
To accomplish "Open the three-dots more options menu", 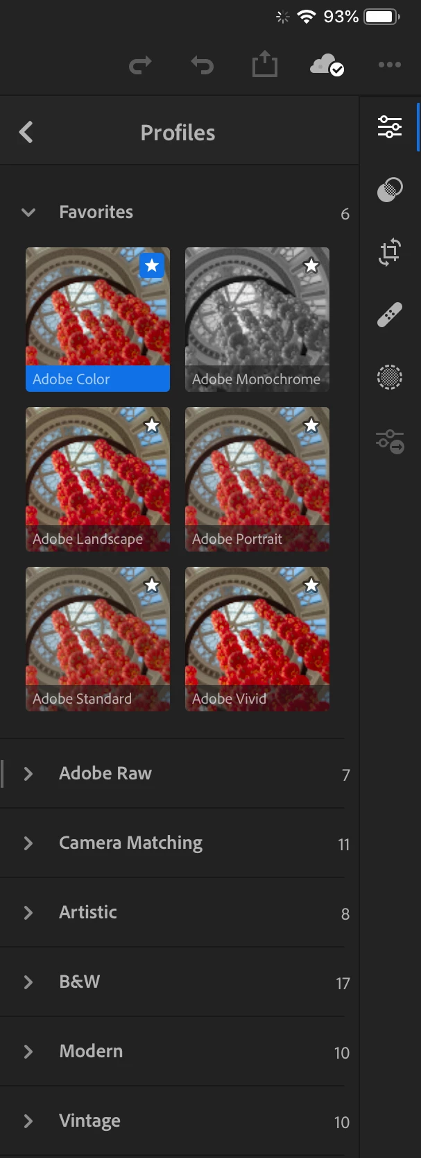I will tap(390, 65).
